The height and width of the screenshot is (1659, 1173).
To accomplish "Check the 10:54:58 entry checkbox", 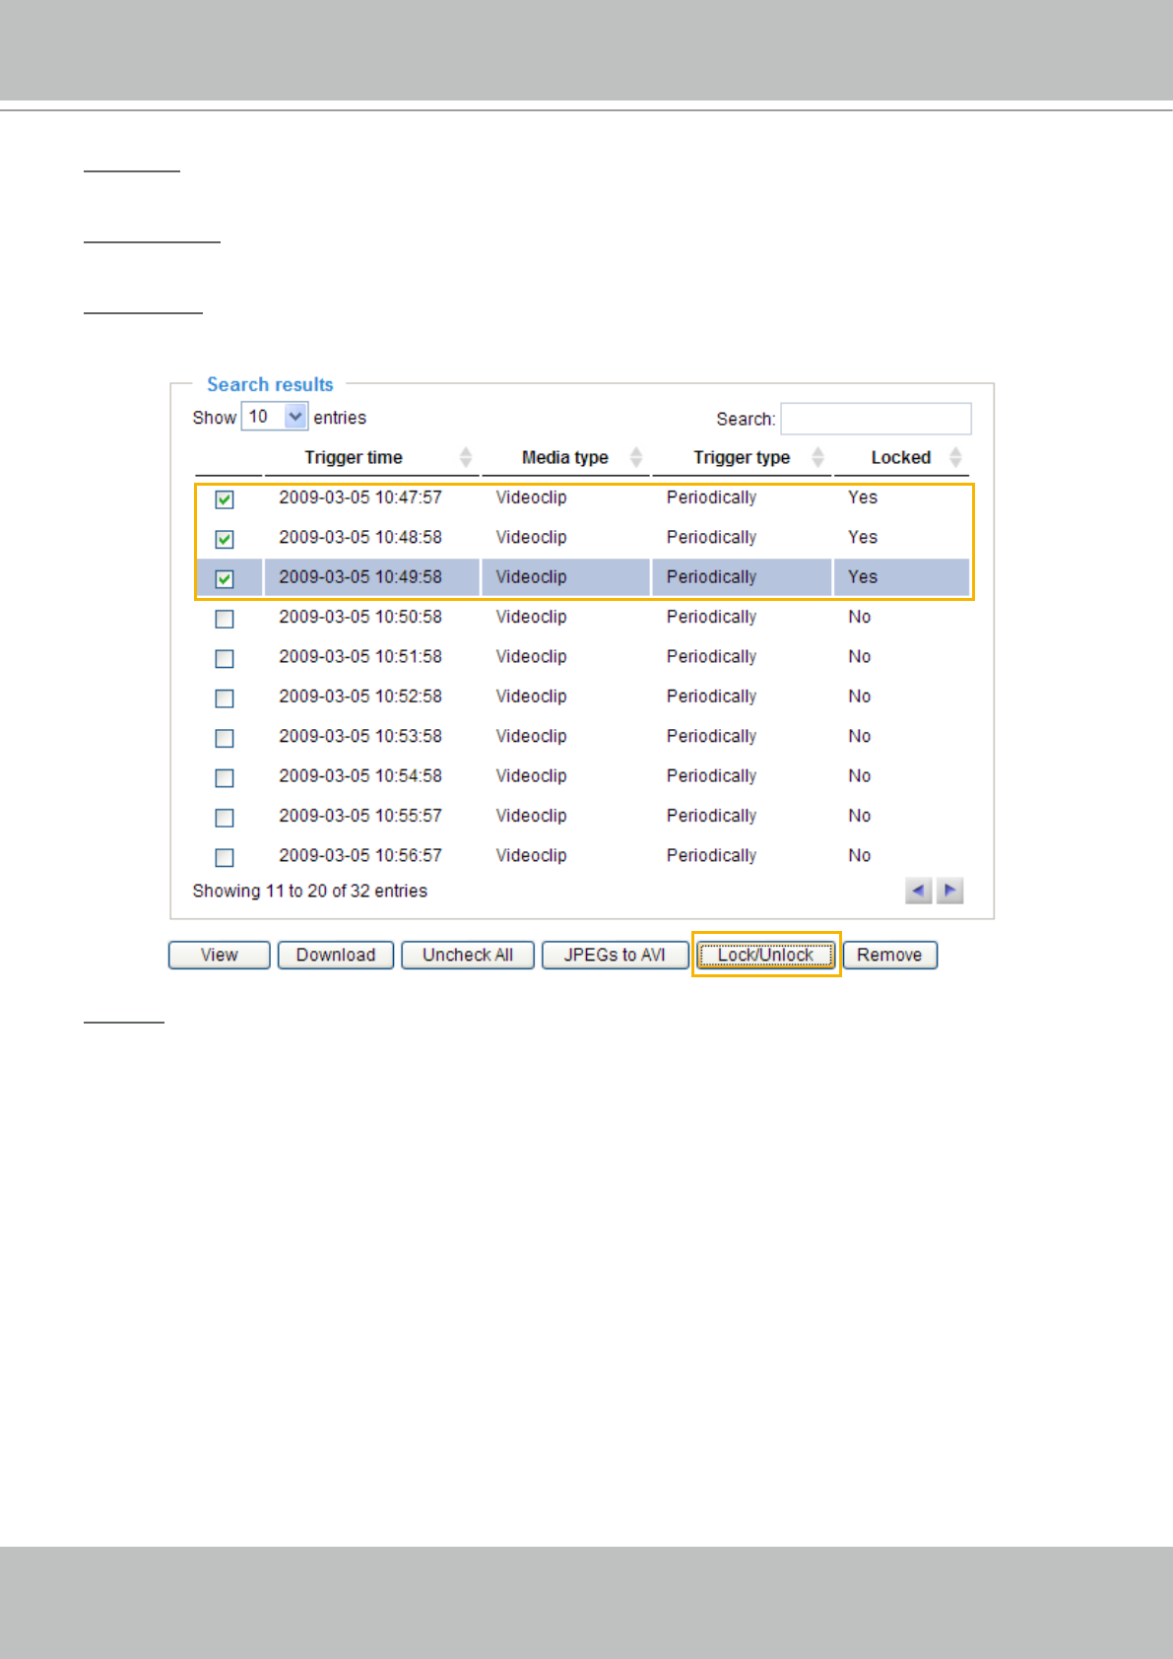I will point(225,778).
